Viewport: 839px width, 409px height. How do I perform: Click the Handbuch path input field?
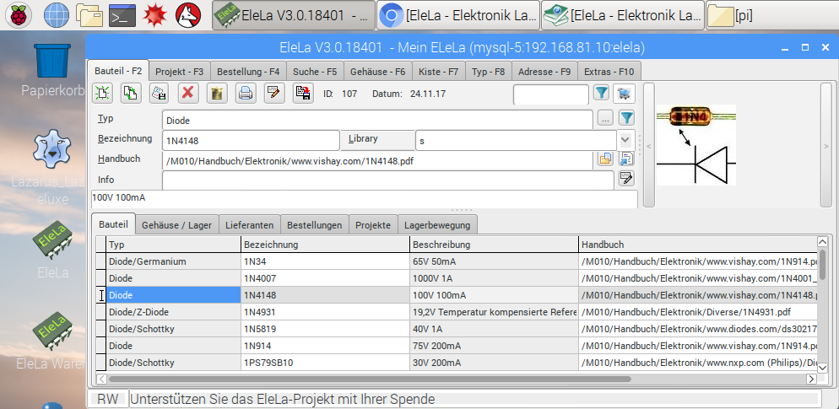click(377, 160)
